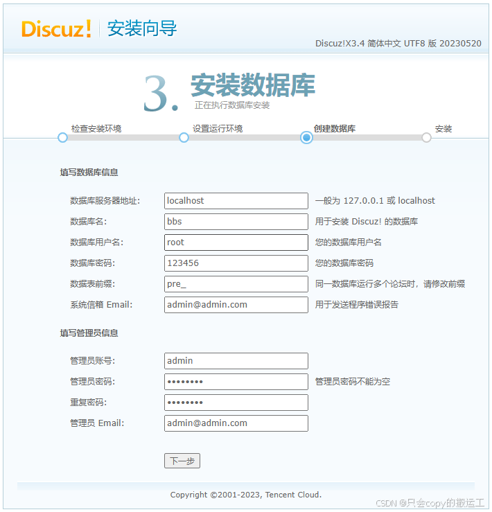The width and height of the screenshot is (492, 512).
Task: Click the 数据库服务器地址: label
Action: (105, 201)
